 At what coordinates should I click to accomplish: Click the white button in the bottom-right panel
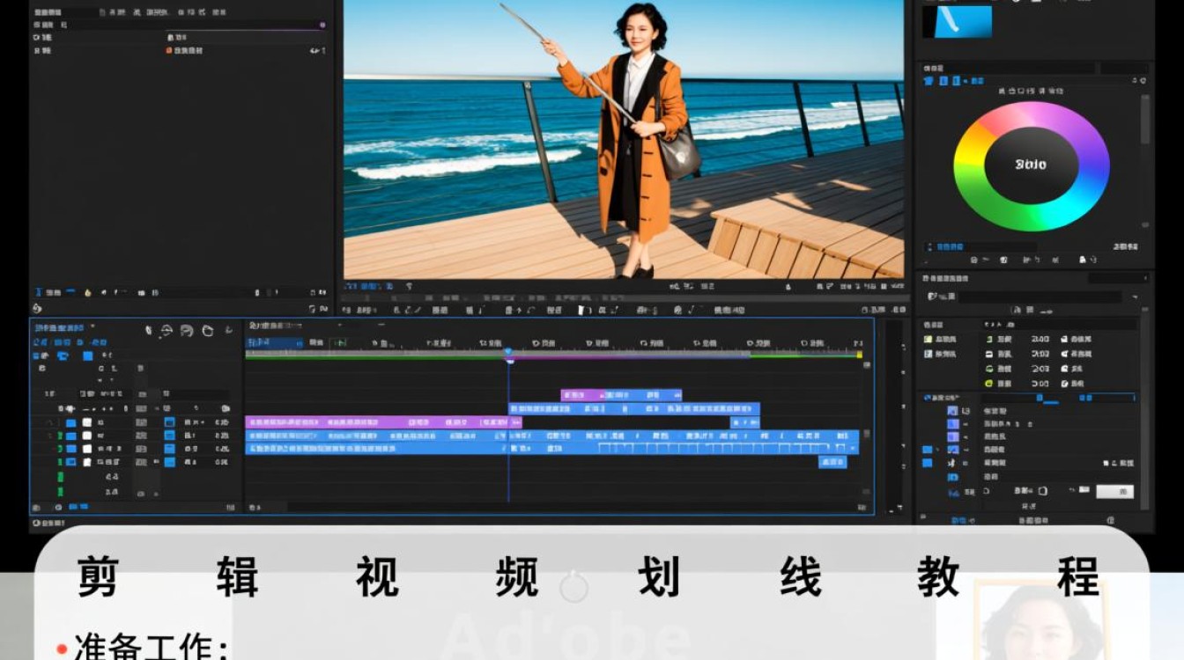point(1115,491)
